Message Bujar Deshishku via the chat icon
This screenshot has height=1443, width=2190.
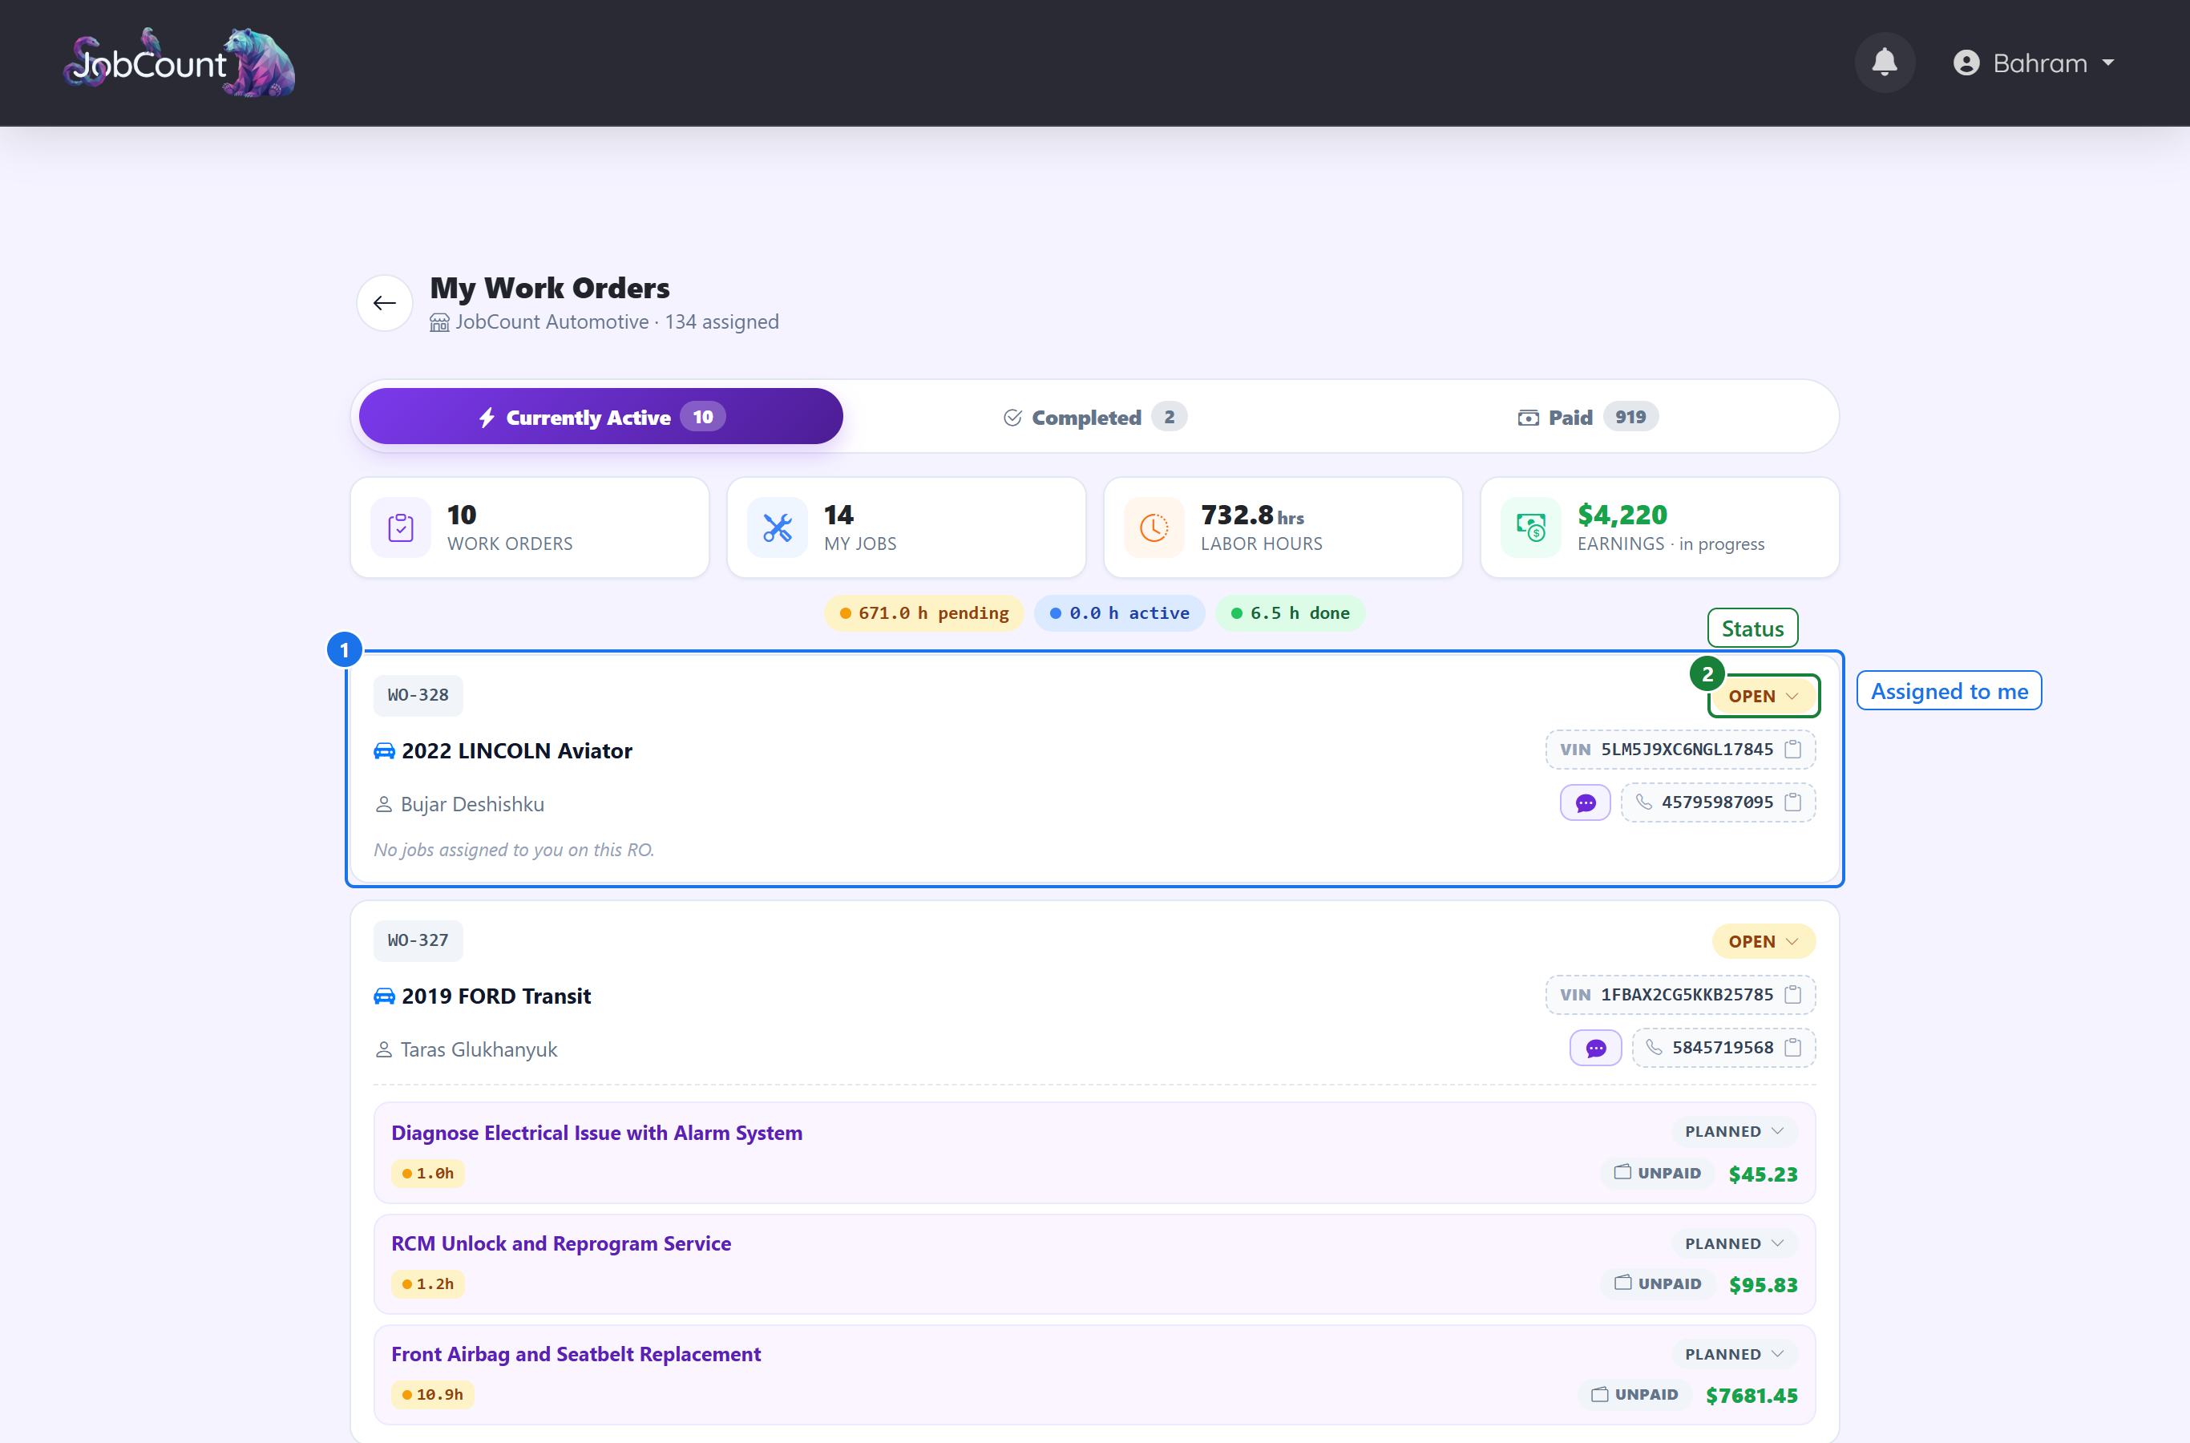[x=1585, y=802]
